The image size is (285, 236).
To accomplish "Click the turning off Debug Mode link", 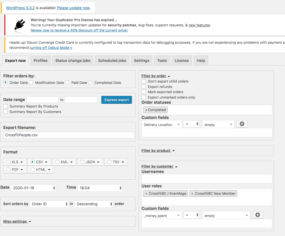I will (x=51, y=48).
